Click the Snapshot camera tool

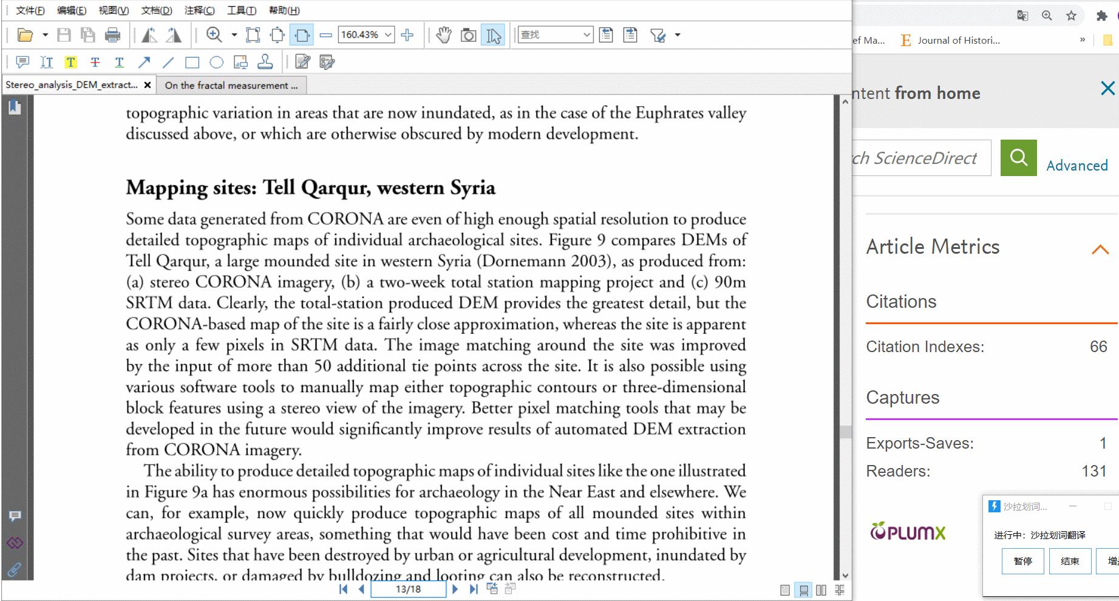(468, 35)
